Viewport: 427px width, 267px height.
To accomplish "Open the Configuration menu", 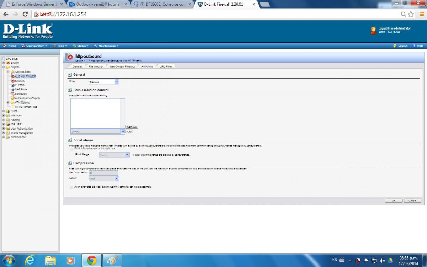I will click(34, 46).
